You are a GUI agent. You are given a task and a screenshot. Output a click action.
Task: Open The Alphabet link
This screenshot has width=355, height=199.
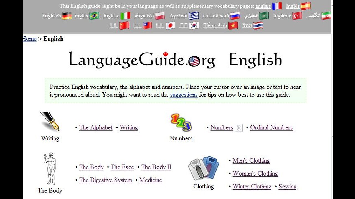pos(96,127)
